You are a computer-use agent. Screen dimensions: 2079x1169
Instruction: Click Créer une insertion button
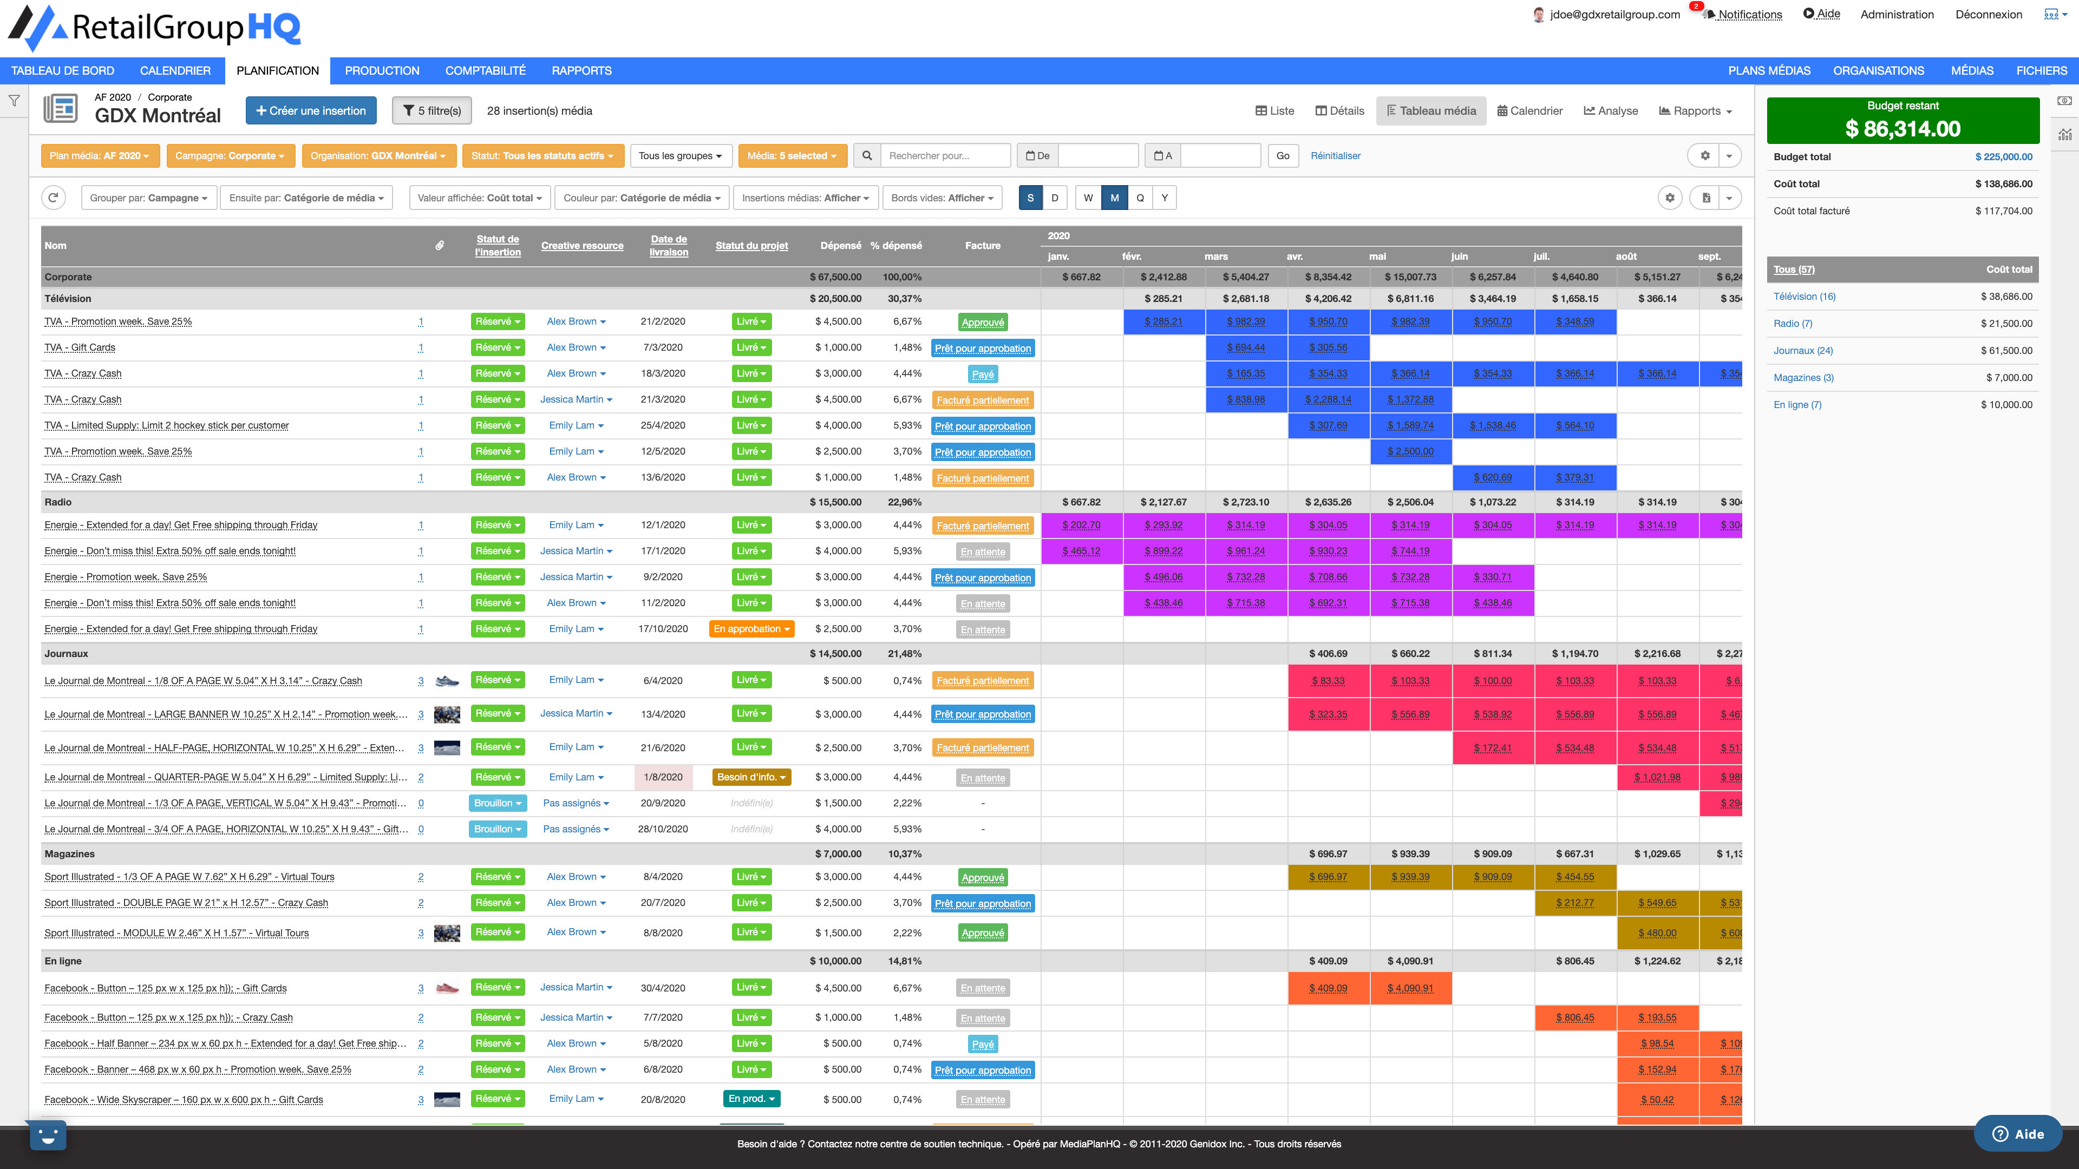(x=311, y=110)
